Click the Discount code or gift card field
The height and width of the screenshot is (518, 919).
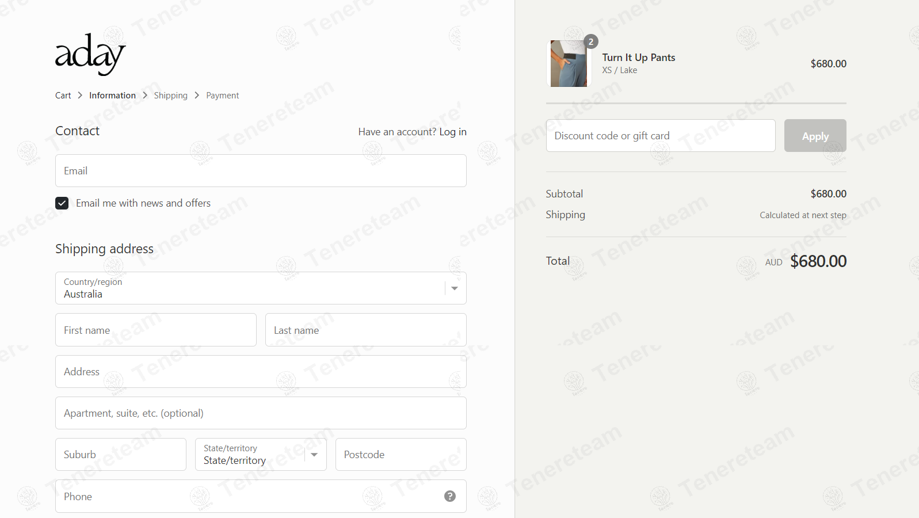(x=661, y=136)
